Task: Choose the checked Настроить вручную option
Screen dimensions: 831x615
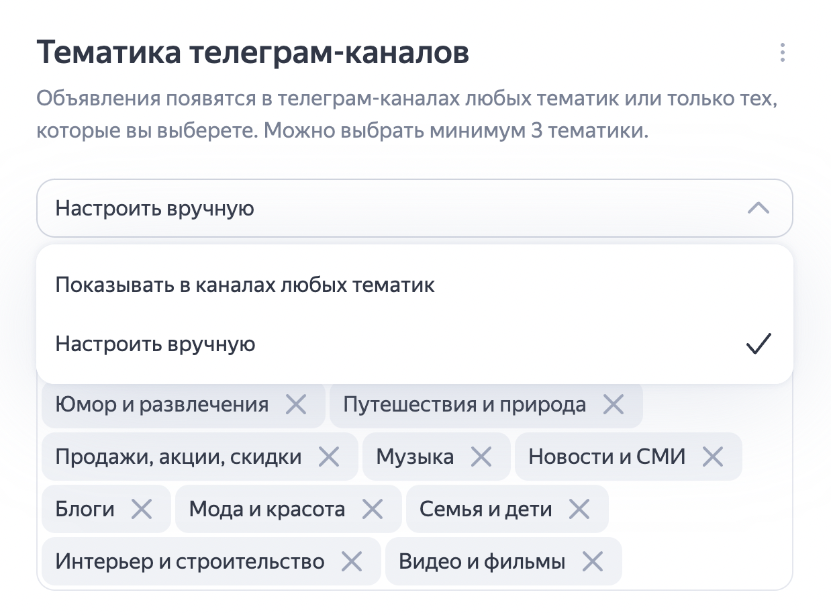Action: click(x=415, y=344)
